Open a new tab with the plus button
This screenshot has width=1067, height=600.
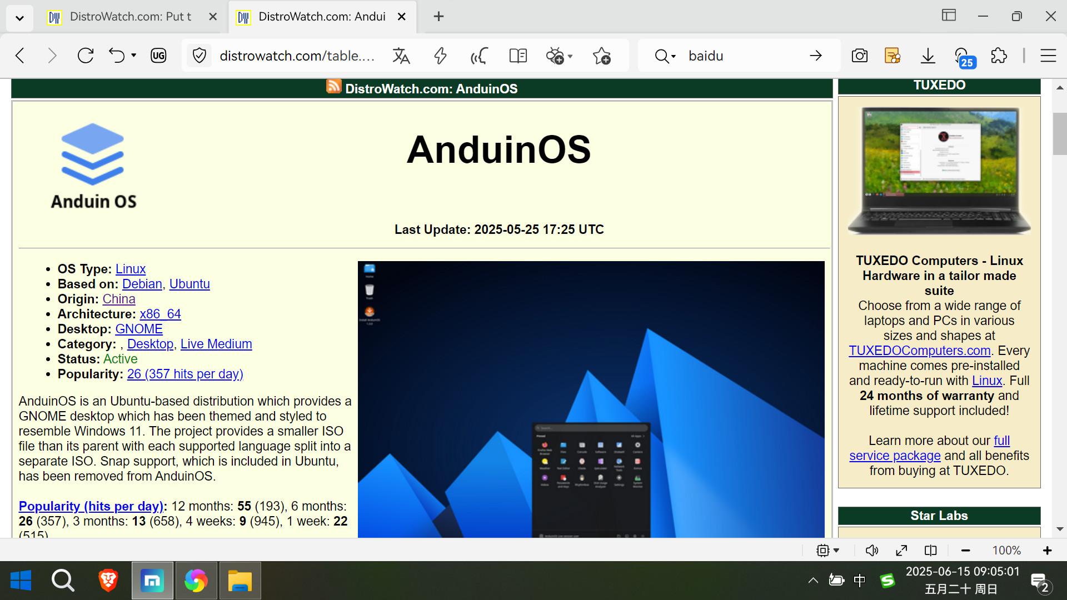tap(438, 17)
